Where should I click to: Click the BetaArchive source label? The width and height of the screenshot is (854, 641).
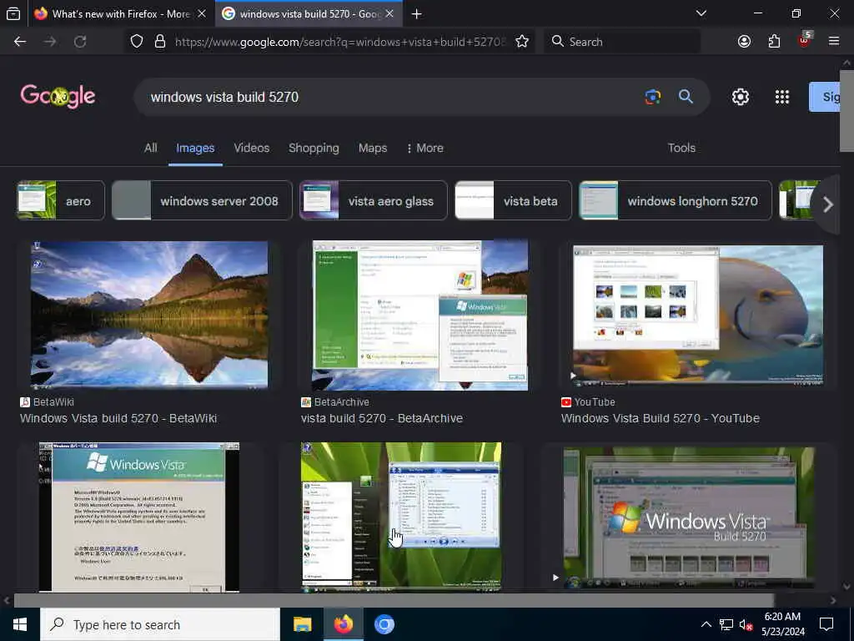pos(341,401)
